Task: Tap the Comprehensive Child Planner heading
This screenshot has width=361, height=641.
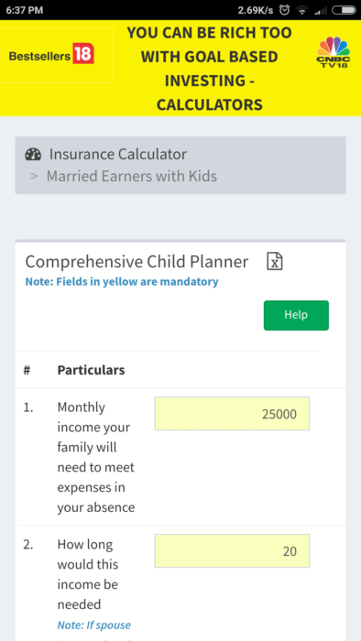Action: [x=137, y=262]
